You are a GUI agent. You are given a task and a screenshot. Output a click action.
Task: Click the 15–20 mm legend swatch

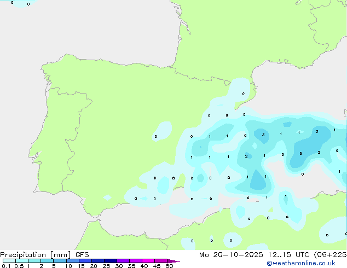click(85, 261)
